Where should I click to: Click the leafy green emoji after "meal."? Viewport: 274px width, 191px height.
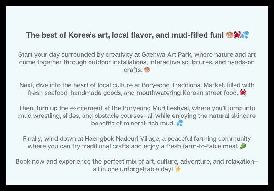[243, 146]
